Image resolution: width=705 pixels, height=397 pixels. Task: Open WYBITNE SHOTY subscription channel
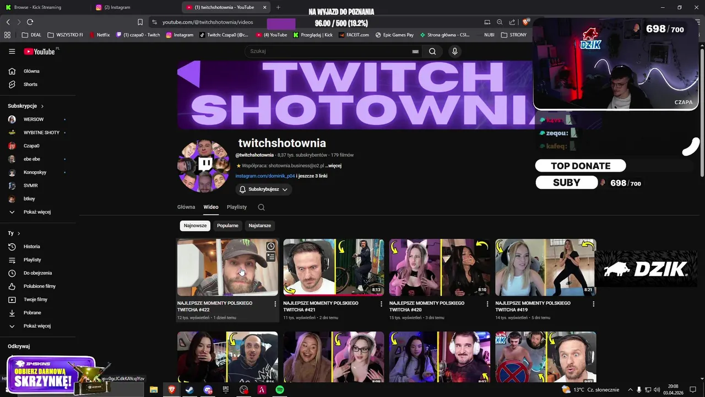click(41, 132)
